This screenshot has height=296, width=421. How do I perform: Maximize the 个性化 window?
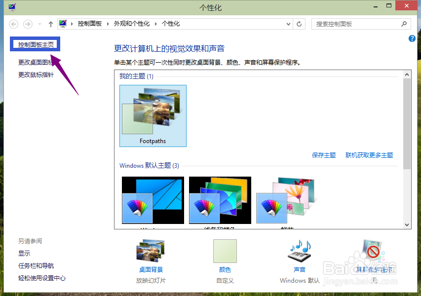[x=389, y=6]
